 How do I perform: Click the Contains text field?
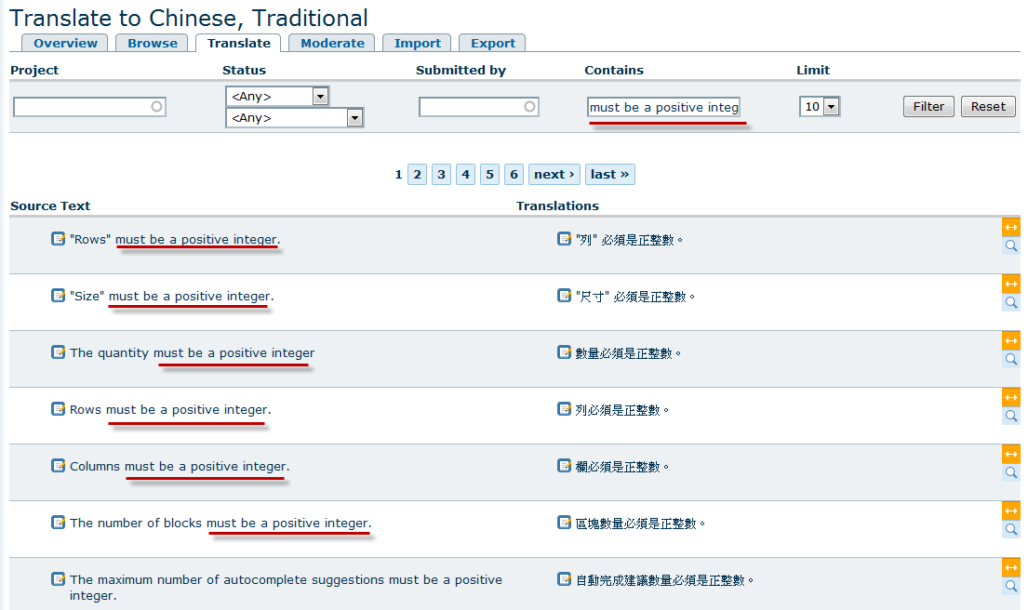click(x=663, y=107)
